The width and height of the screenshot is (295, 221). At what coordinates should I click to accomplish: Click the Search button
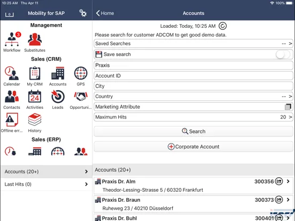(x=193, y=131)
